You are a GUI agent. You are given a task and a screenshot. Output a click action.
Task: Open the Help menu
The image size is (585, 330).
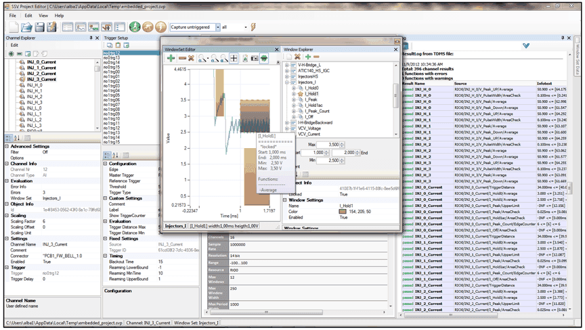click(x=59, y=16)
